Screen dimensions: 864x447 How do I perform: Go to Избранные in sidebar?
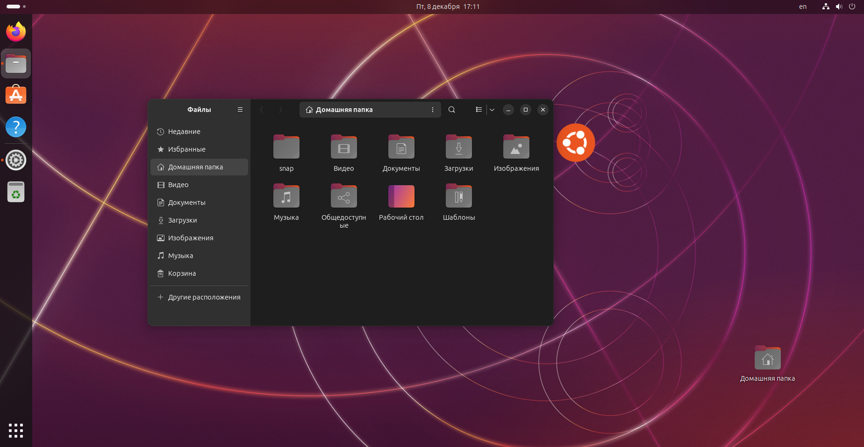coord(186,150)
